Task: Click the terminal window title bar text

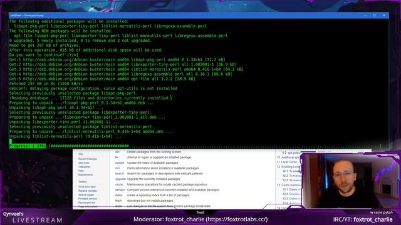Action: (27, 16)
